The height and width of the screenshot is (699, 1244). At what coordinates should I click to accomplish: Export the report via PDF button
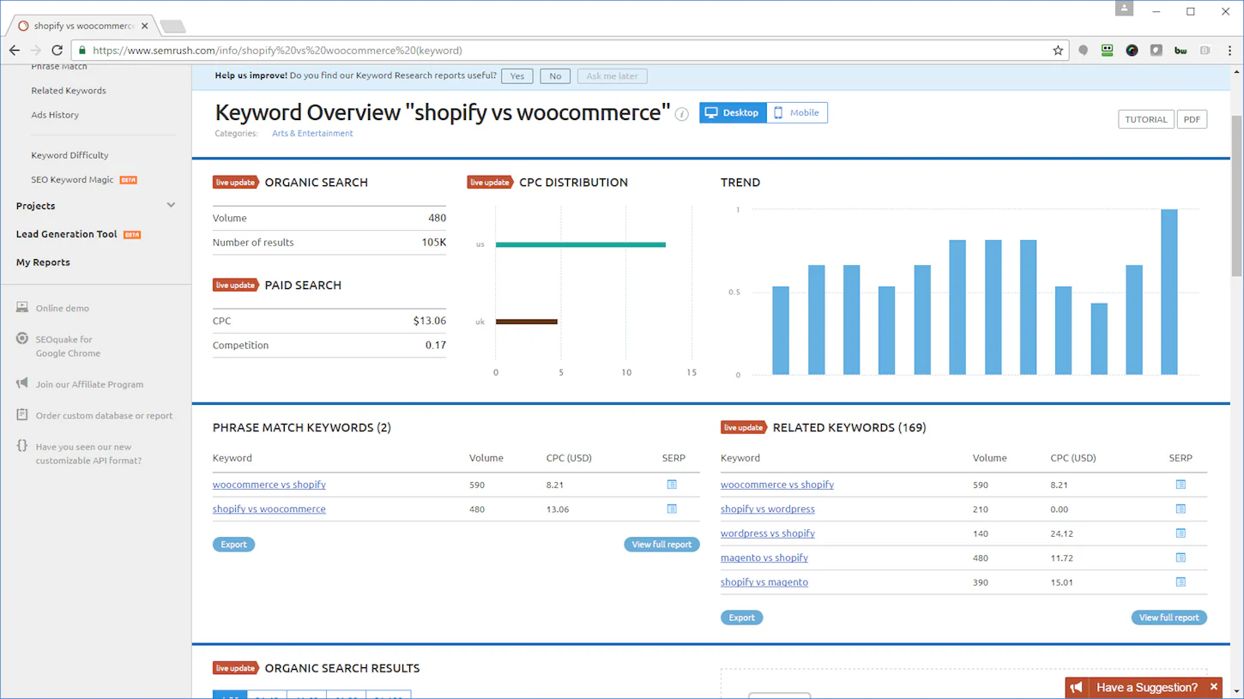pos(1192,119)
